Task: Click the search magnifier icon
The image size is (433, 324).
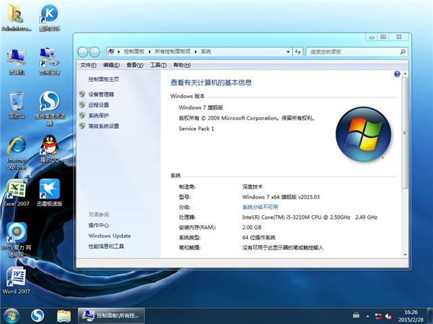Action: pyautogui.click(x=403, y=51)
